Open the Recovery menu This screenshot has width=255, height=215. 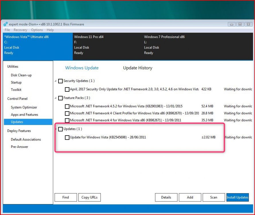click(x=20, y=30)
